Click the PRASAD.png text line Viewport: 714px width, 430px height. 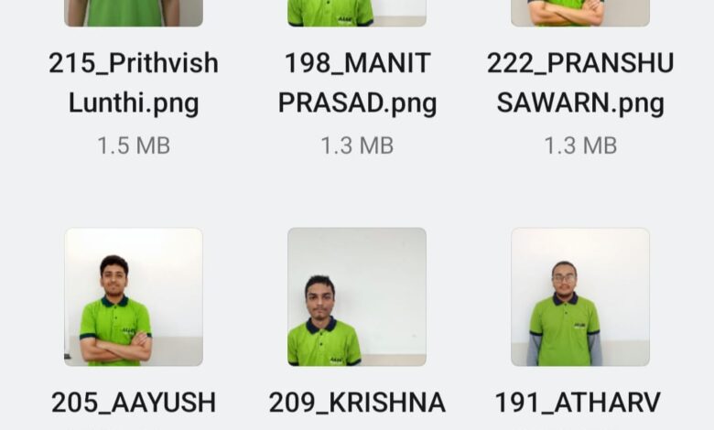tap(357, 103)
